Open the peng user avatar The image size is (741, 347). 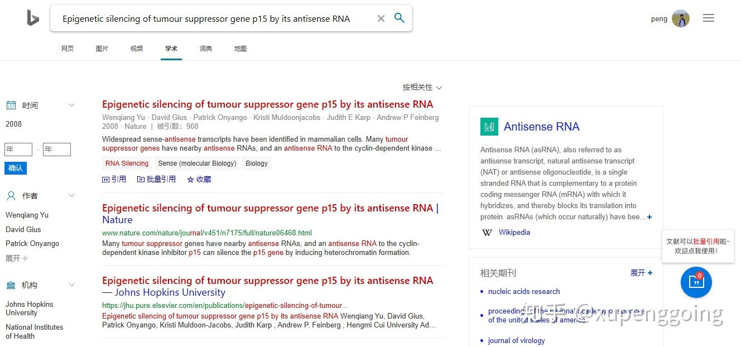coord(681,18)
